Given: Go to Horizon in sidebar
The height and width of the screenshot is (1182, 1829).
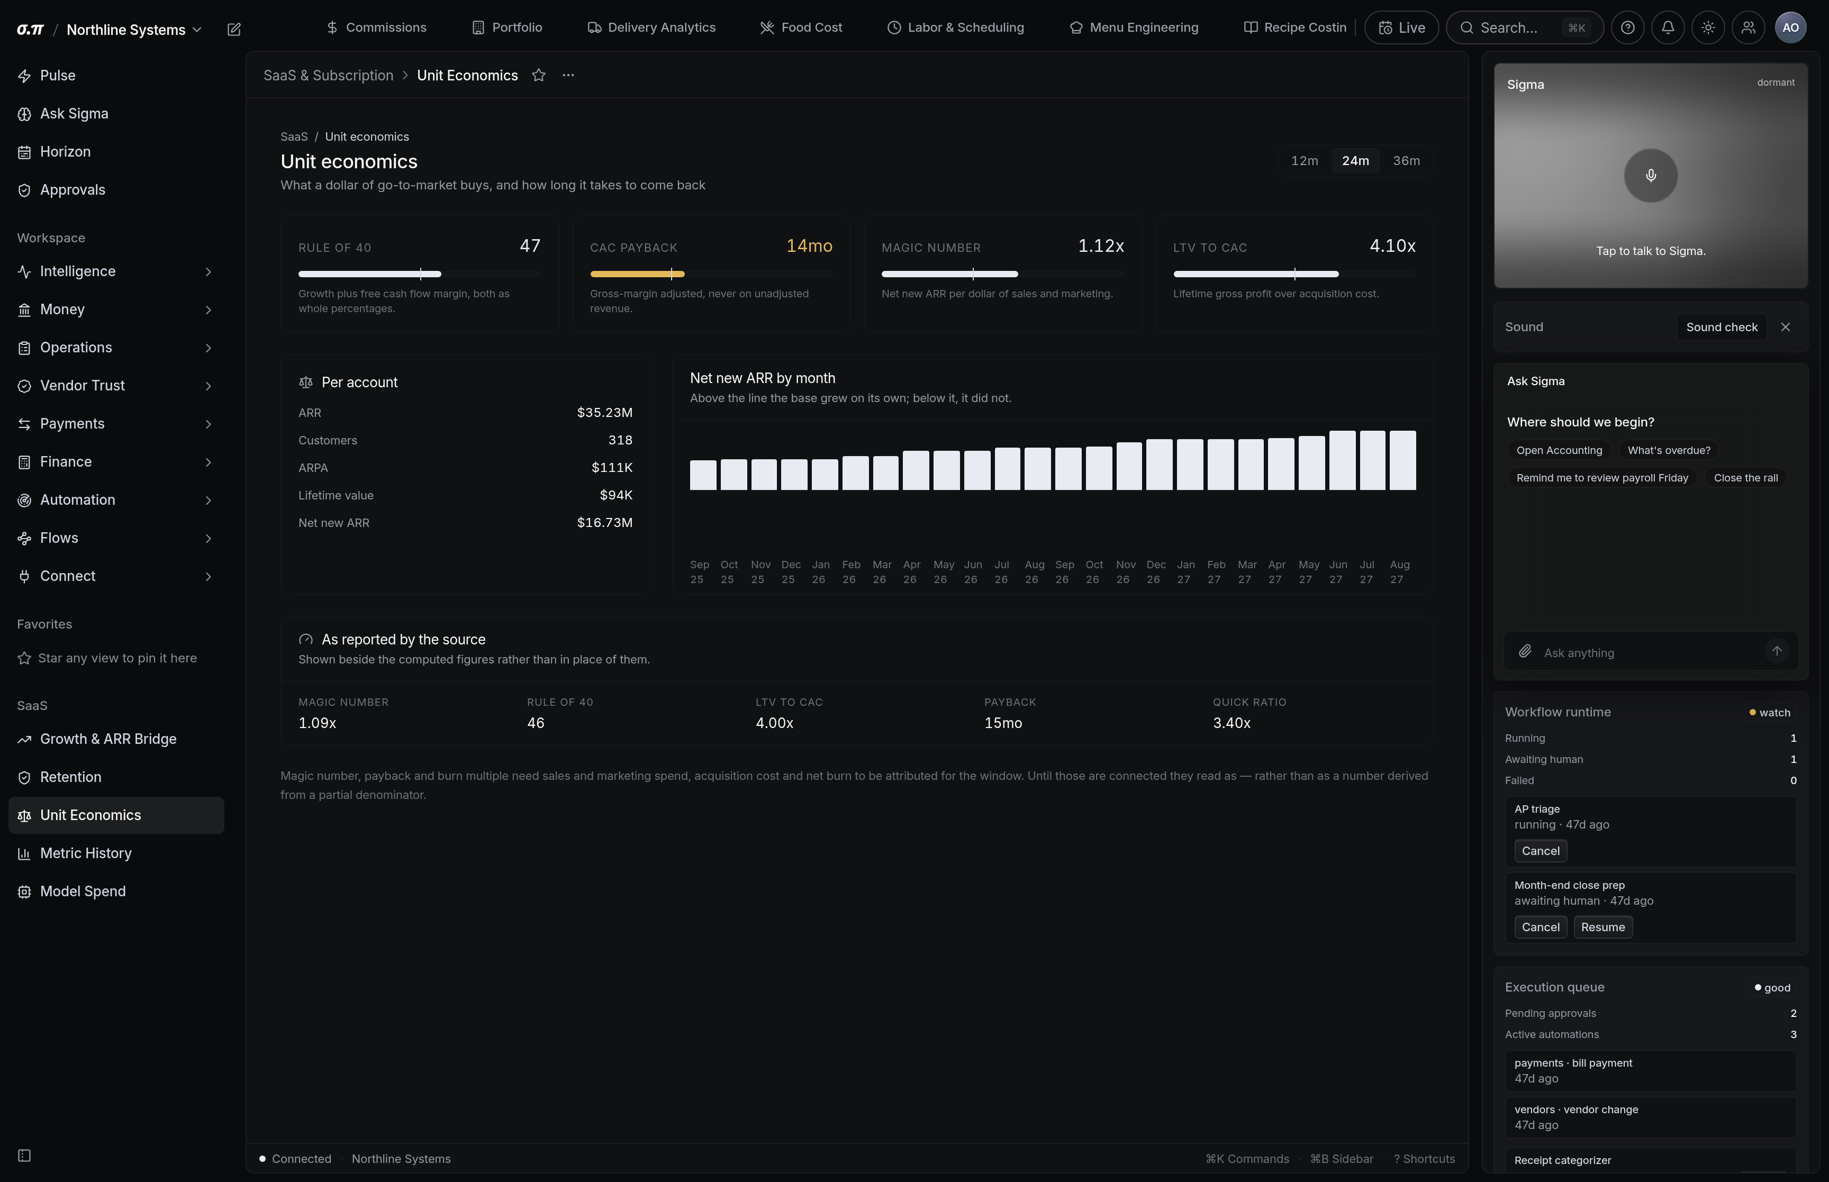Looking at the screenshot, I should pyautogui.click(x=116, y=152).
